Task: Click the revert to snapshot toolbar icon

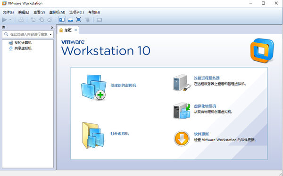Action: pos(42,20)
